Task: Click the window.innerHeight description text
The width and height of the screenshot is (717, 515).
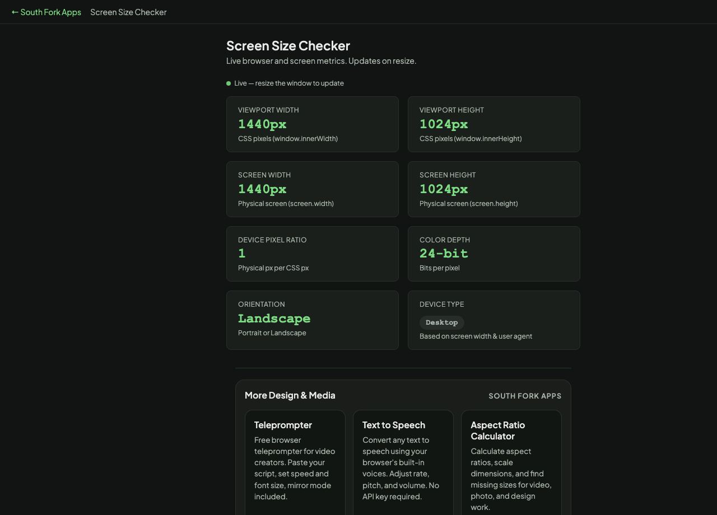Action: click(471, 138)
